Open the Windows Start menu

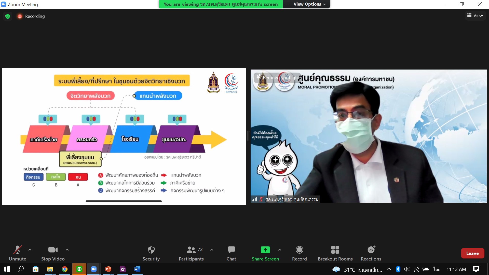pyautogui.click(x=7, y=269)
